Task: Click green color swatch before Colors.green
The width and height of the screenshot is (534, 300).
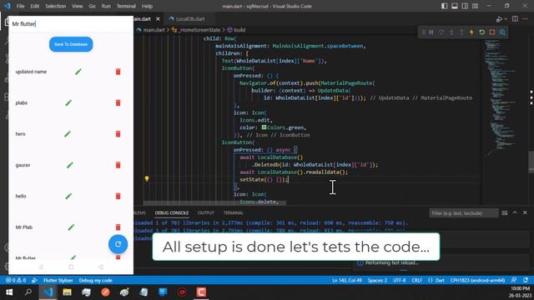Action: point(264,127)
